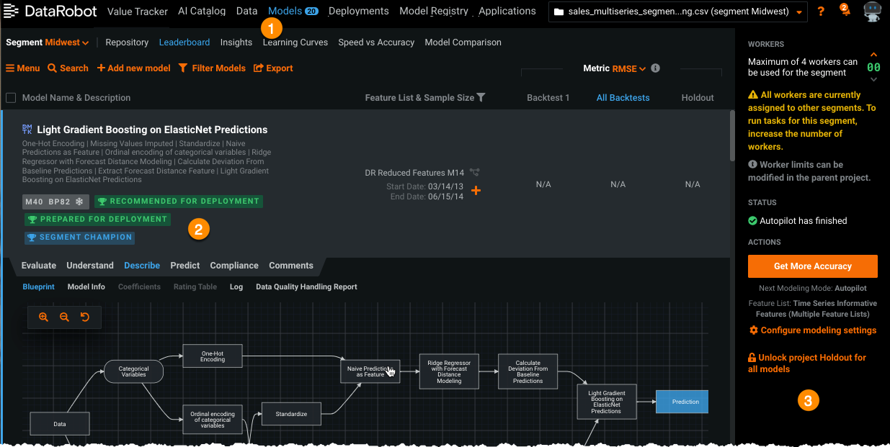Click the zoom out magnifier on blueprint

[64, 317]
